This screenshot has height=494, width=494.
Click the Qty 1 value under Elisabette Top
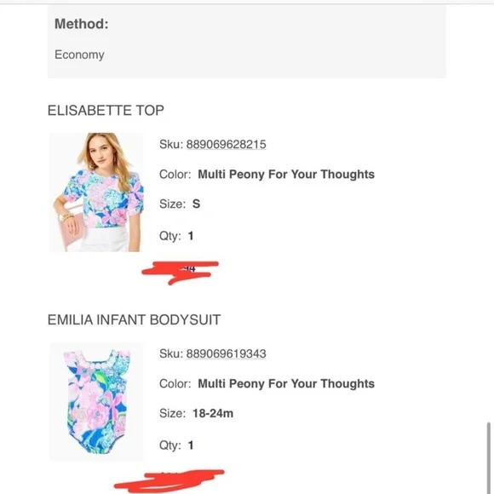coord(190,236)
